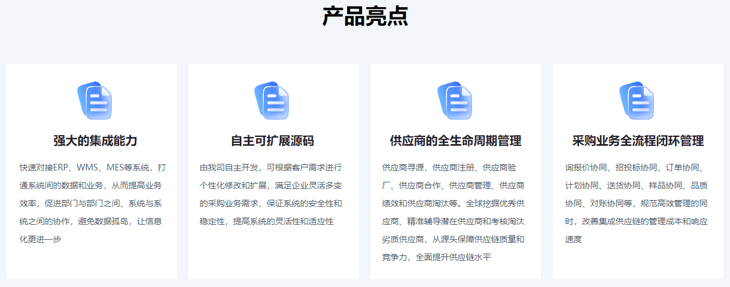Select the icon for 采购业务全流程闭环管理
730x287 pixels.
click(637, 100)
